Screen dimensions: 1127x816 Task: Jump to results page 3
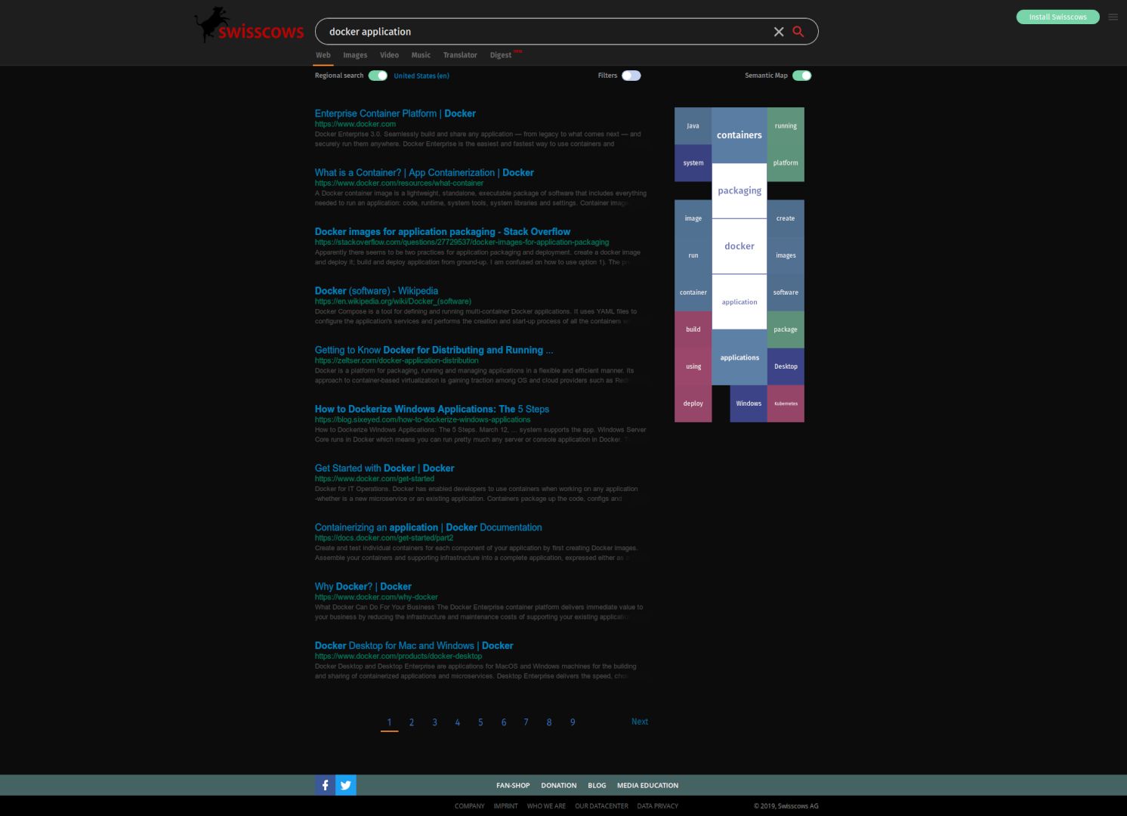(x=434, y=722)
